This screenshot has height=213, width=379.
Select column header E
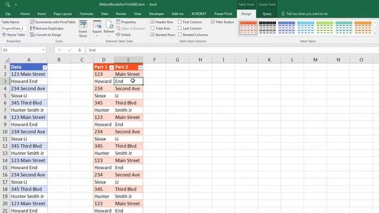pyautogui.click(x=129, y=60)
